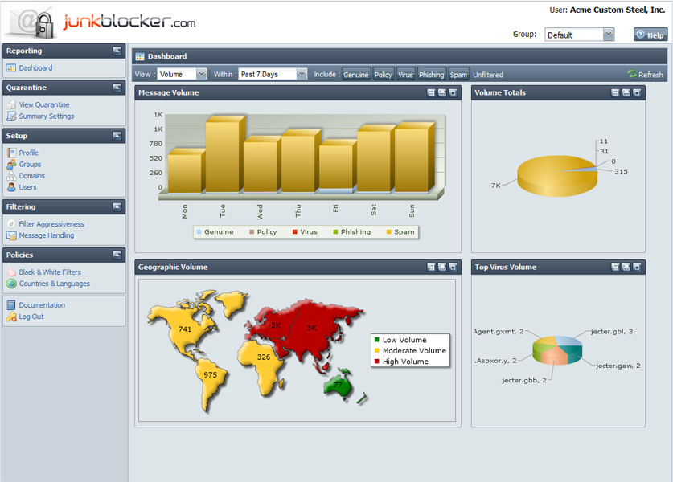
Task: Open the Groups setup link
Action: 30,164
